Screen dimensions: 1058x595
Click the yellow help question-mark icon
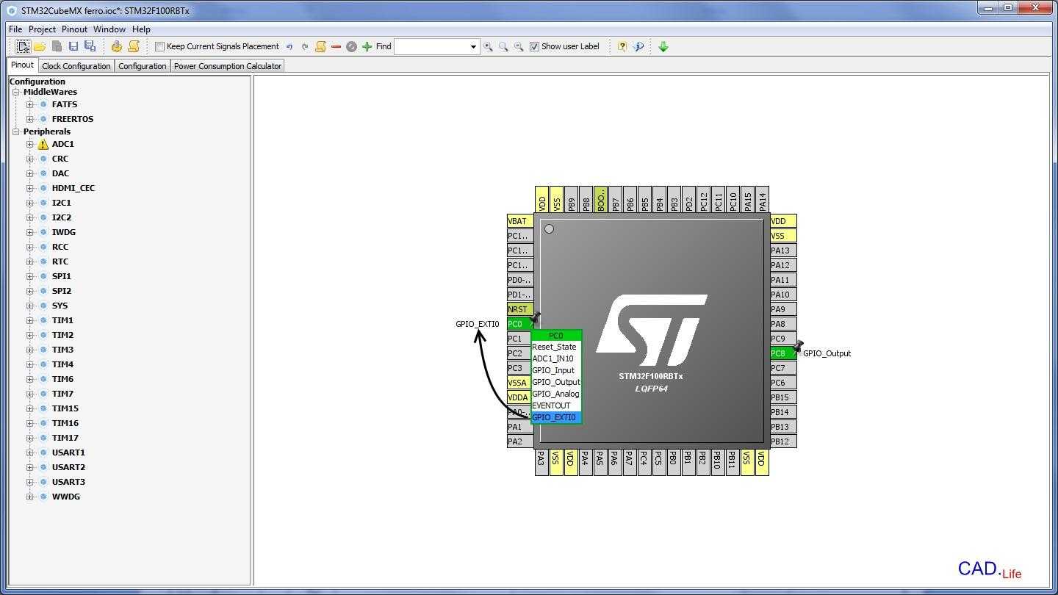click(622, 46)
